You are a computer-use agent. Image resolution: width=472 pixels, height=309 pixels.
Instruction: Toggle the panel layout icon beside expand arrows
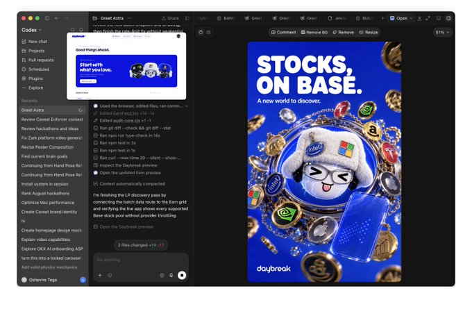439,18
